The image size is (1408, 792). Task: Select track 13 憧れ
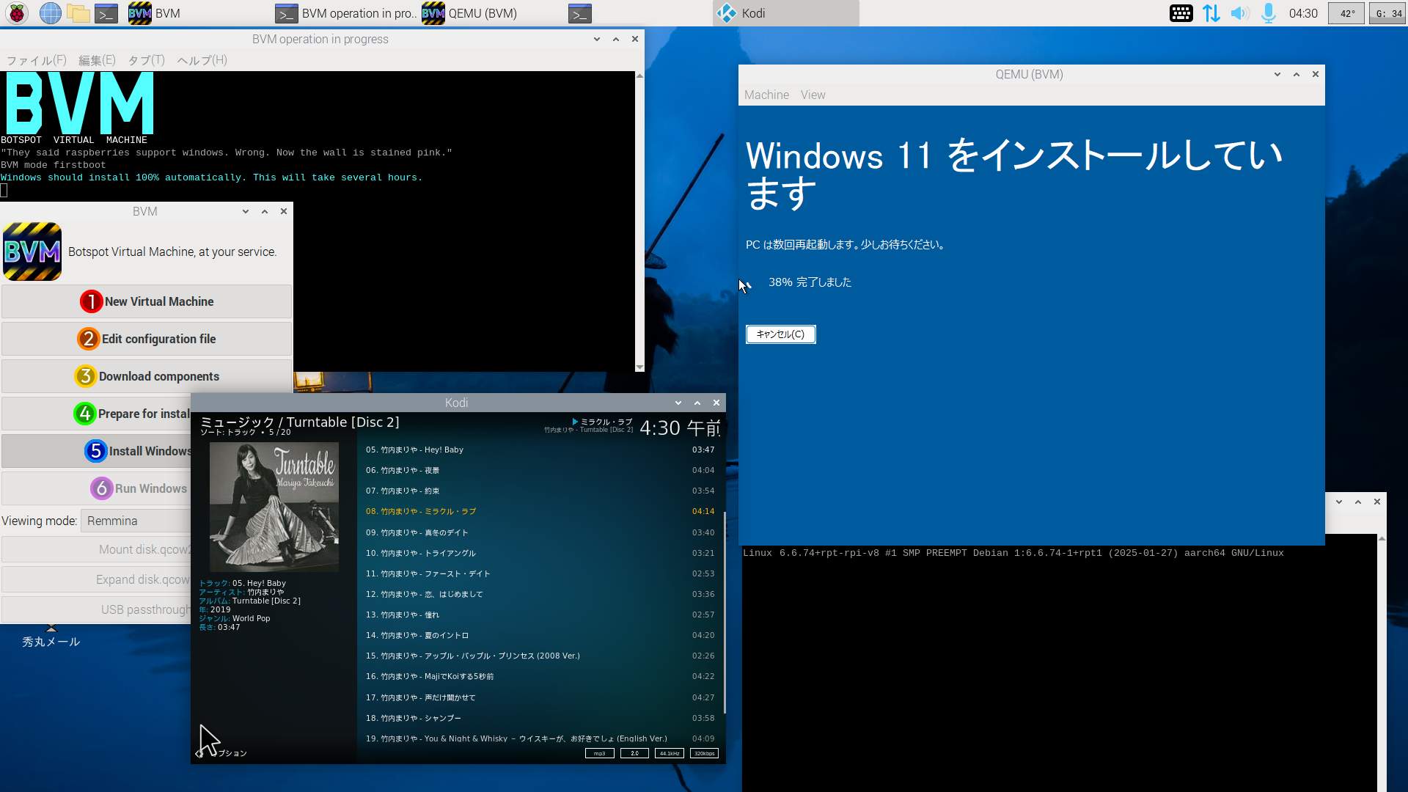coord(540,615)
